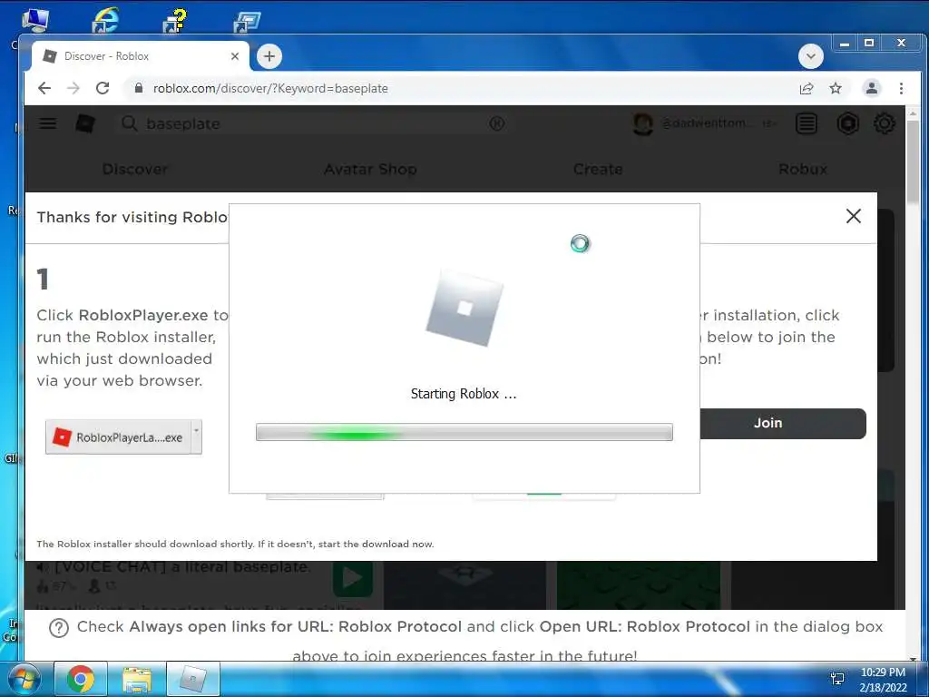The height and width of the screenshot is (697, 929).
Task: Click the user avatar profile picture
Action: point(643,123)
